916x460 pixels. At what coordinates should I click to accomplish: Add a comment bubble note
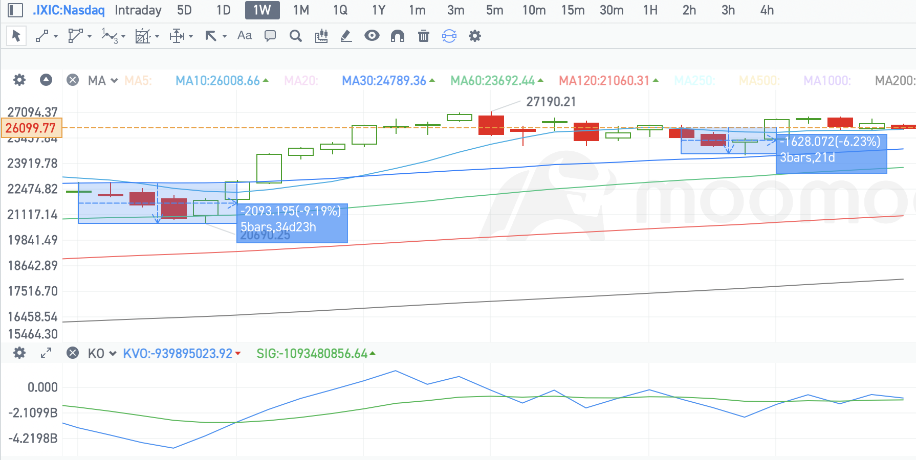pyautogui.click(x=270, y=36)
